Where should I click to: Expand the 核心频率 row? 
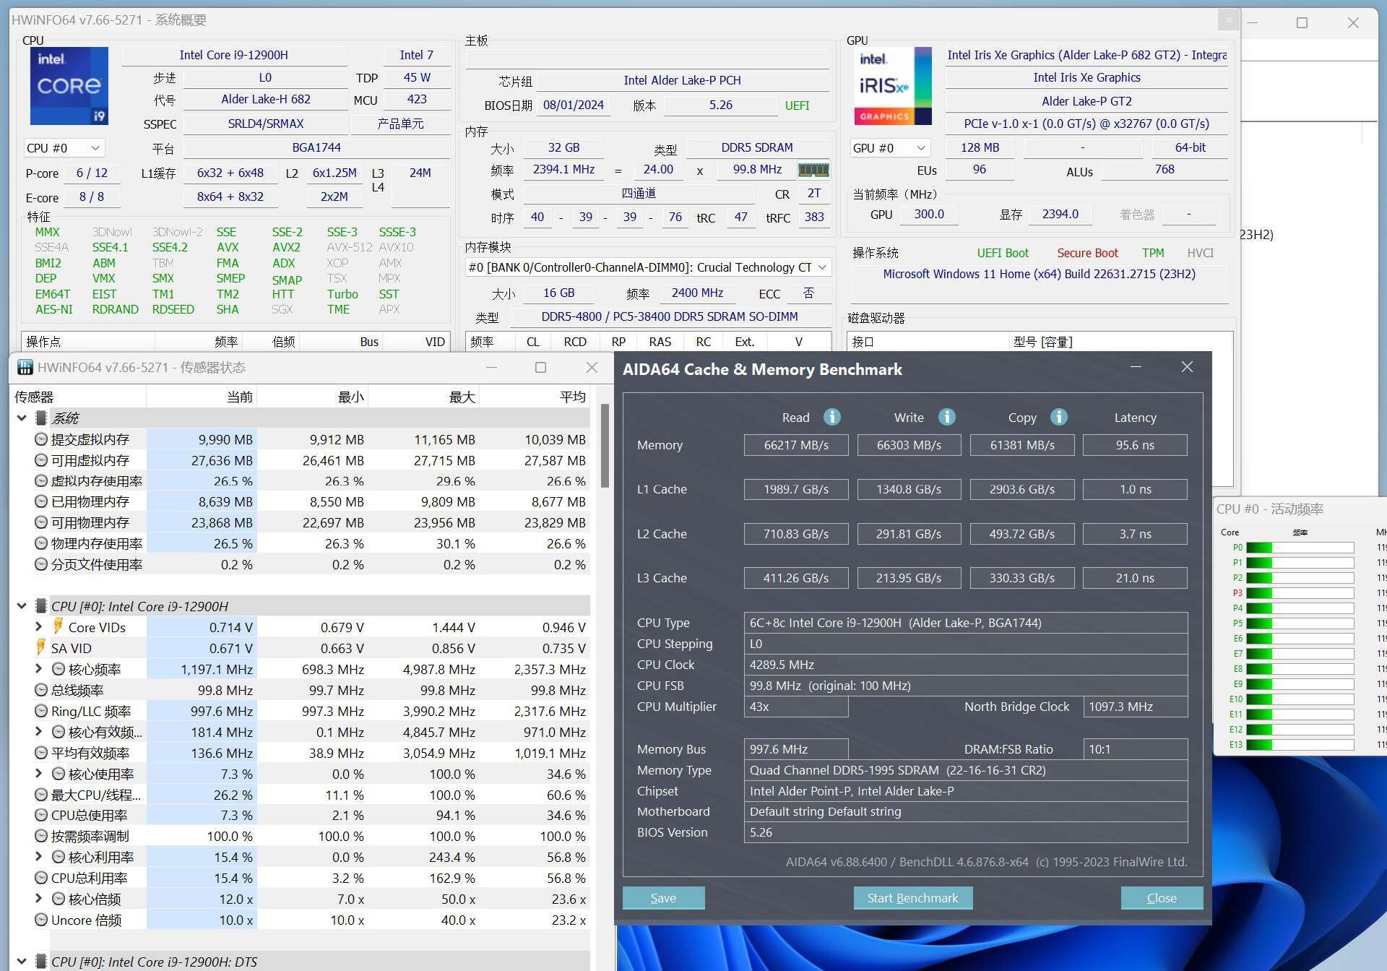(x=39, y=669)
